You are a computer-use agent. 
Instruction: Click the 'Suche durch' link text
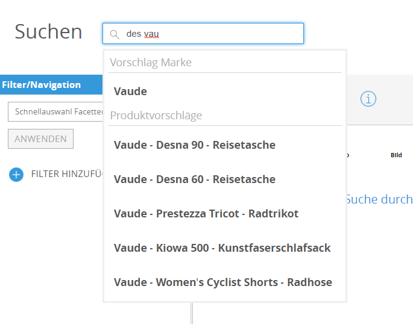(379, 199)
